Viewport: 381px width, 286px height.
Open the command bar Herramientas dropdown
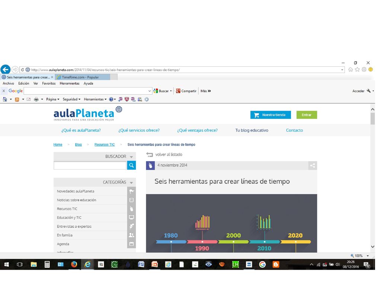pyautogui.click(x=95, y=99)
